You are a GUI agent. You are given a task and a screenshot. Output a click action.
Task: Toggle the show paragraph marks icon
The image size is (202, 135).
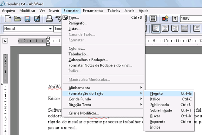tap(175, 19)
